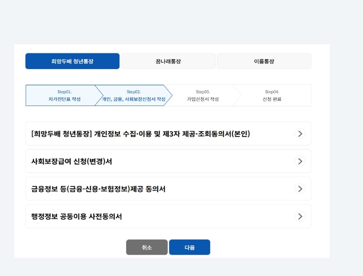
Task: Click the 행정정보 공동이용 사전동의서 arrow icon
Action: (x=300, y=216)
